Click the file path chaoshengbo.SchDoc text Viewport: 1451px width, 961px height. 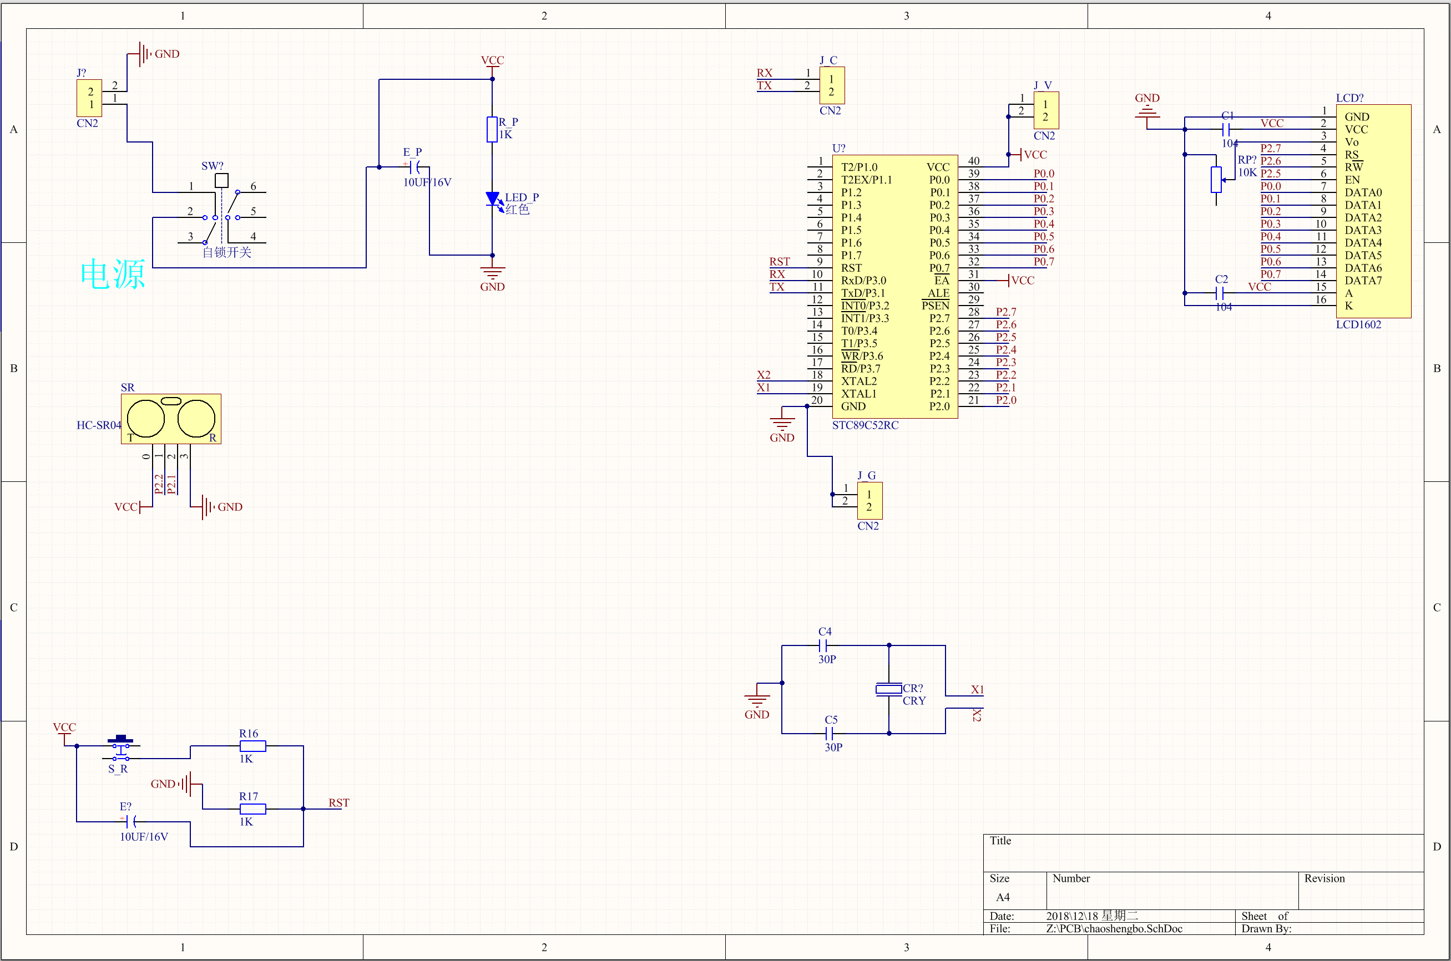1114,928
